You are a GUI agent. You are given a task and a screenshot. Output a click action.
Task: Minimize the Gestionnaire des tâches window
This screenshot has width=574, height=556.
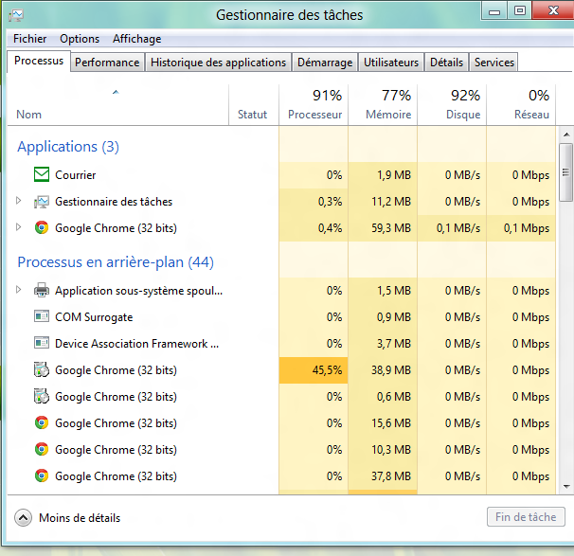494,11
